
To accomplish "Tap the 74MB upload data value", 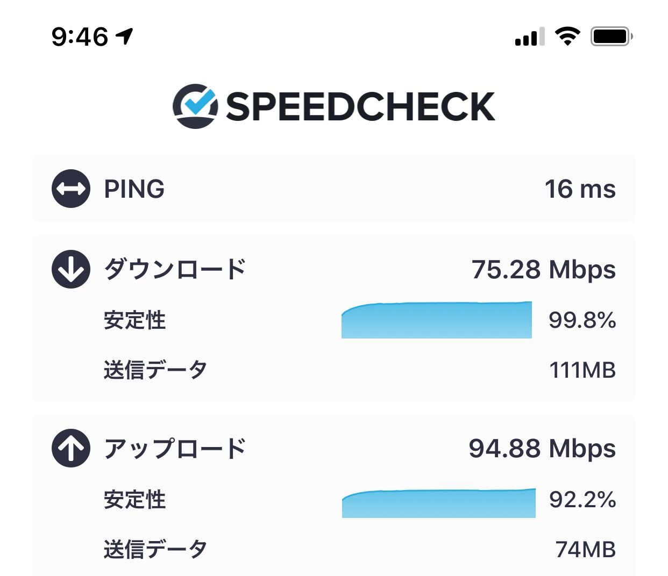I will (x=586, y=550).
